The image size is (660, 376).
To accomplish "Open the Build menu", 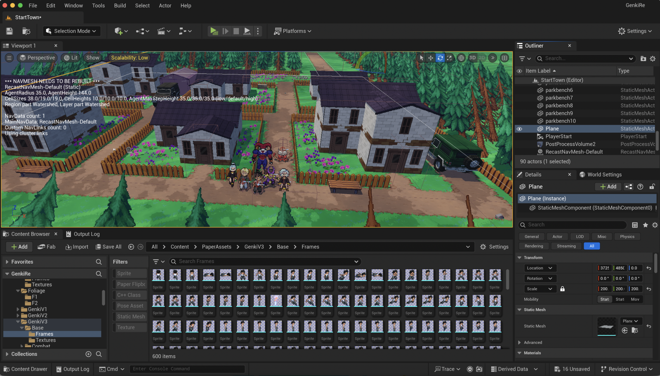I will pyautogui.click(x=120, y=5).
